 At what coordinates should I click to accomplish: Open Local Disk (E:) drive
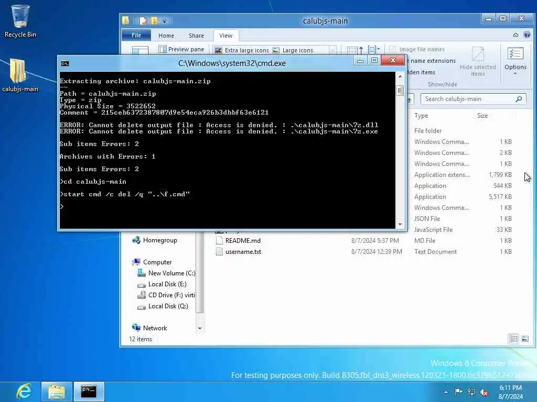[x=163, y=284]
